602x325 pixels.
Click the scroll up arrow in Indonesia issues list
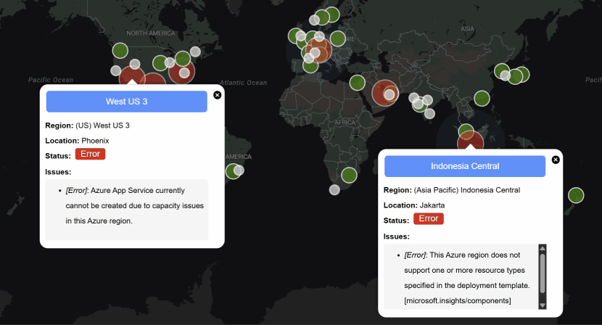pos(542,249)
